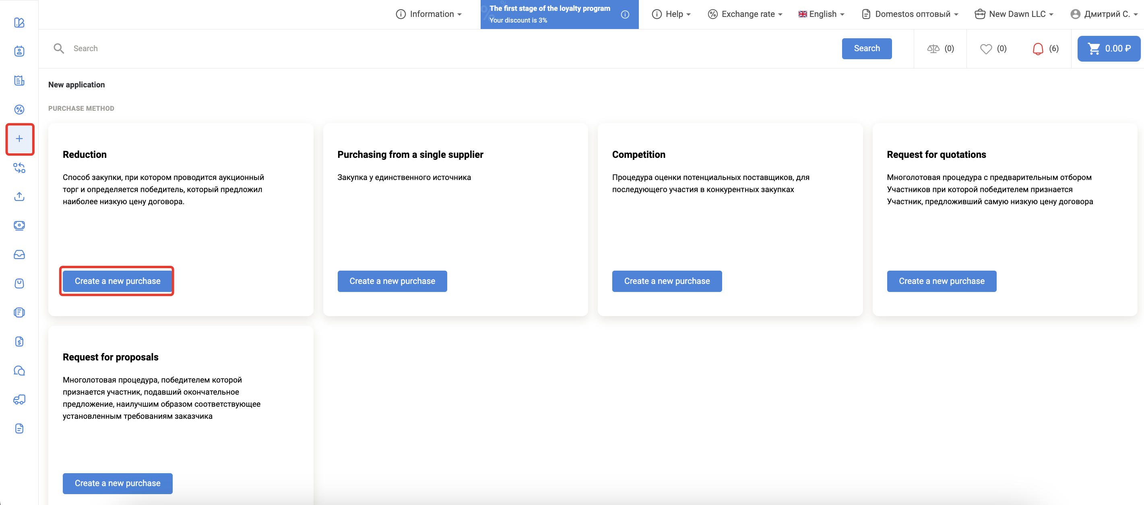Open the English language selector

click(x=821, y=14)
